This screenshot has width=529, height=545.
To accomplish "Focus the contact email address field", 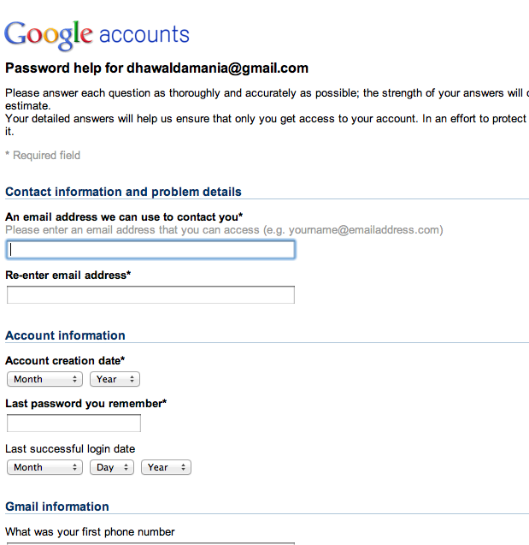I will pos(150,250).
